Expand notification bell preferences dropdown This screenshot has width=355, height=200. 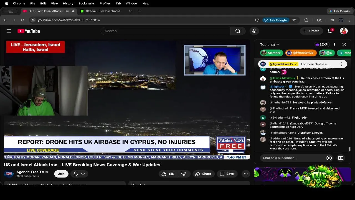coord(83,174)
